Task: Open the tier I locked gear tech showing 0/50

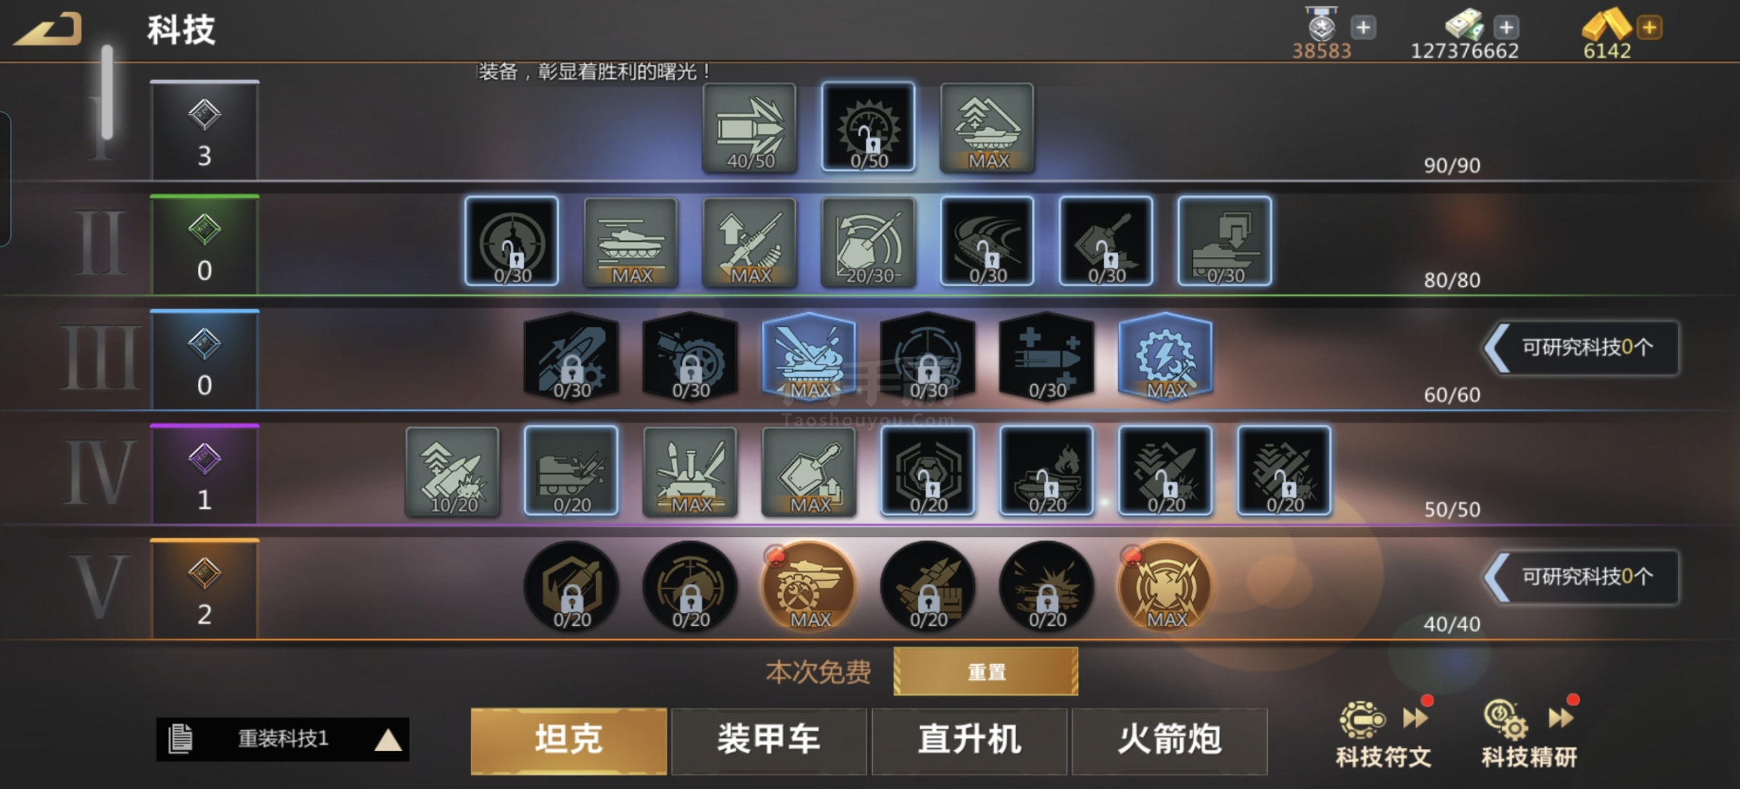Action: click(x=868, y=127)
